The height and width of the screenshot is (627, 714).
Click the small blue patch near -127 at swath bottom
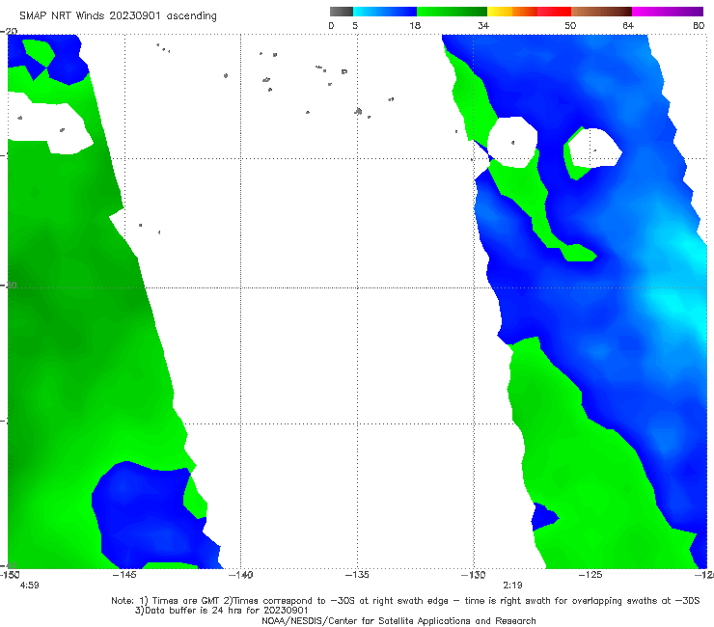tap(543, 516)
